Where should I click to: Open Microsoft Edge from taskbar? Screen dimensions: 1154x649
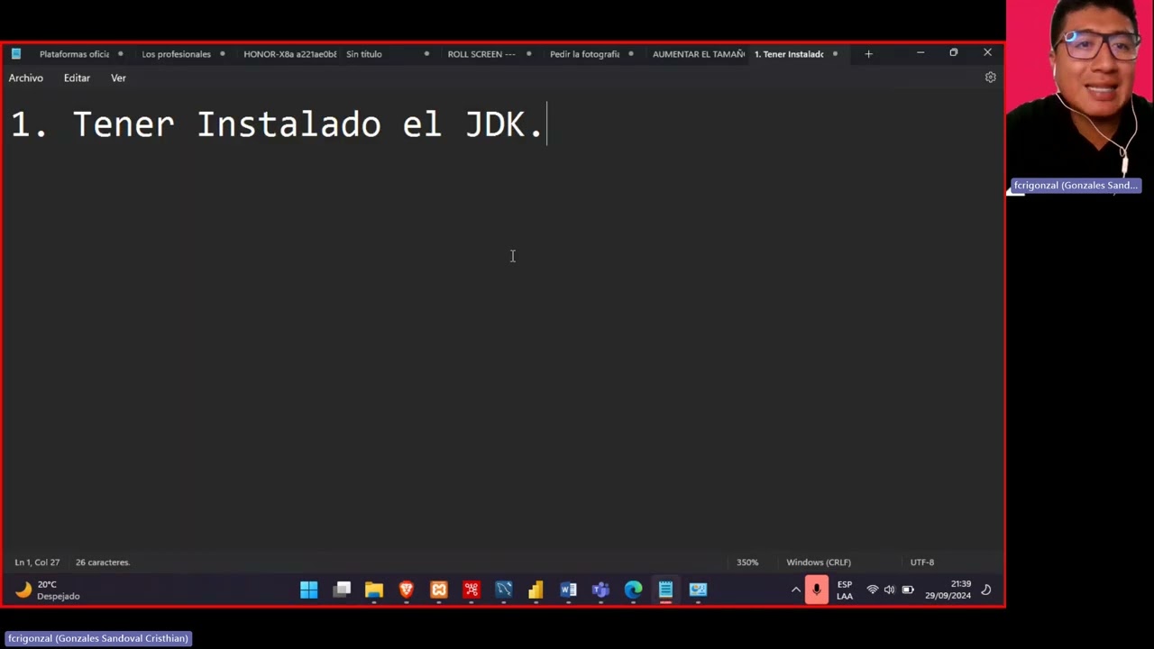pos(634,590)
